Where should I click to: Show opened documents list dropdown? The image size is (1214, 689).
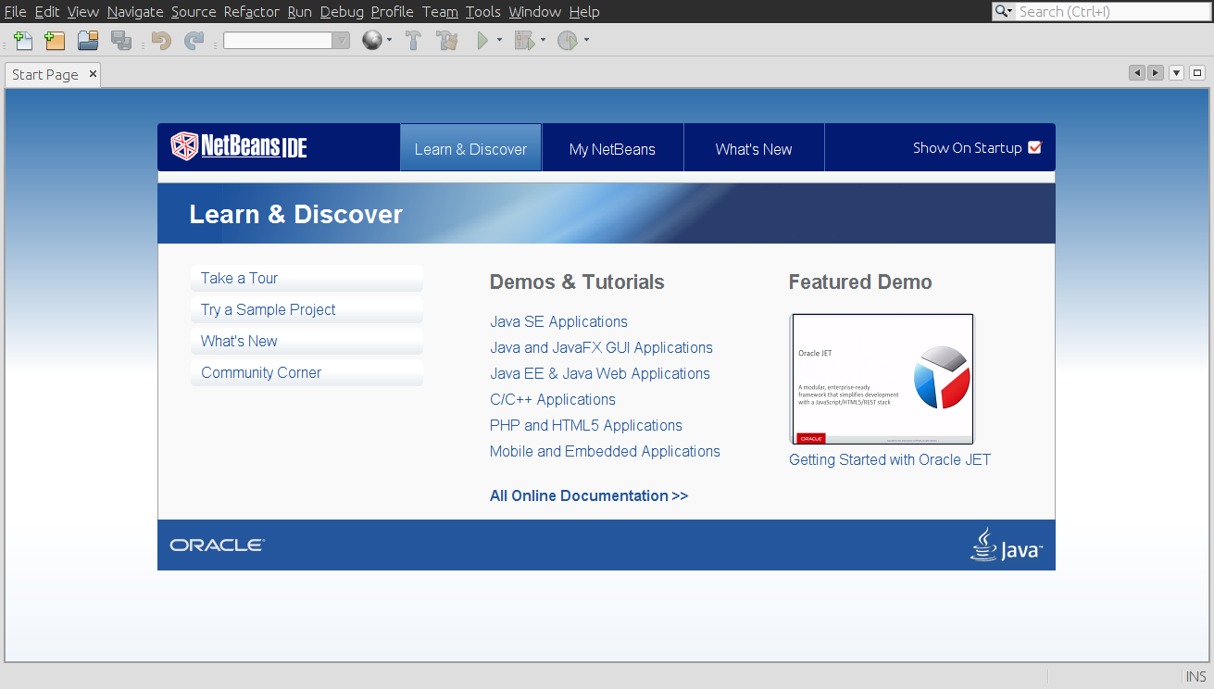[x=1177, y=73]
